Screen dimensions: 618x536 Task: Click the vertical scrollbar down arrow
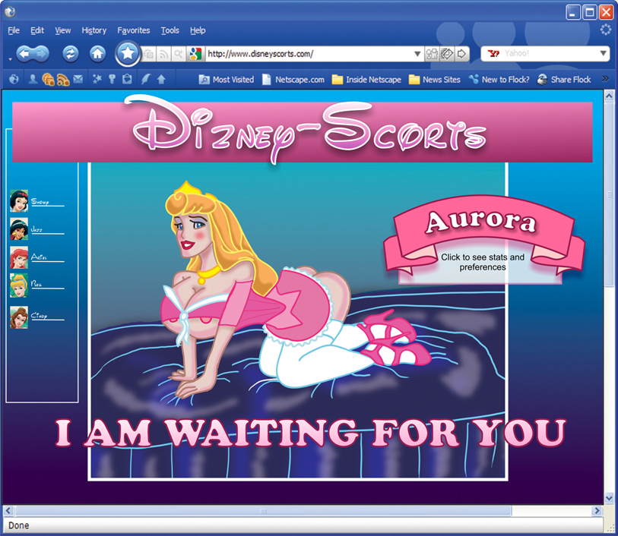(609, 498)
